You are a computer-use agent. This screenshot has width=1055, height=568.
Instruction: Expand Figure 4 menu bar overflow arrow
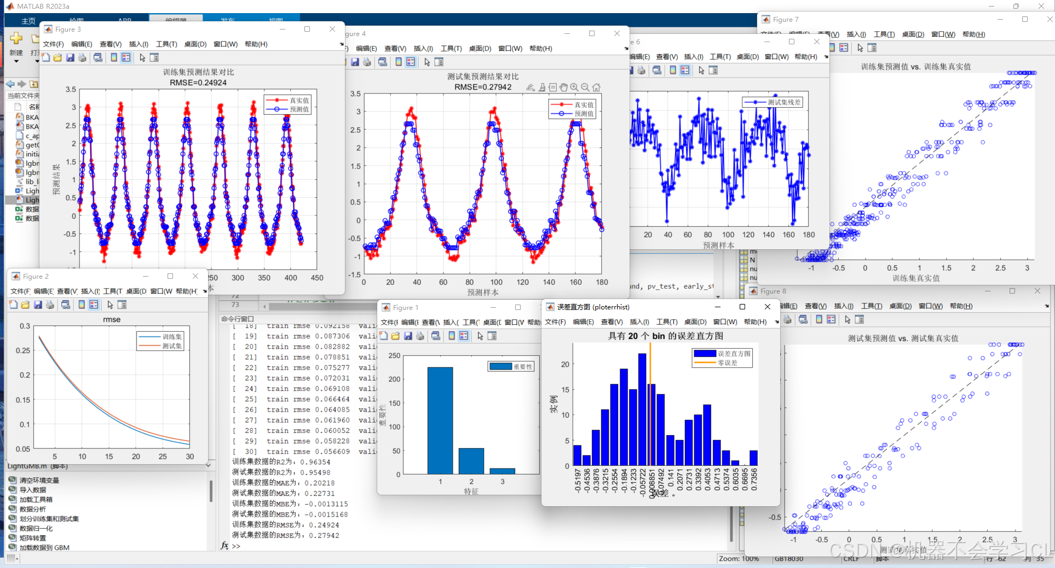(x=626, y=49)
